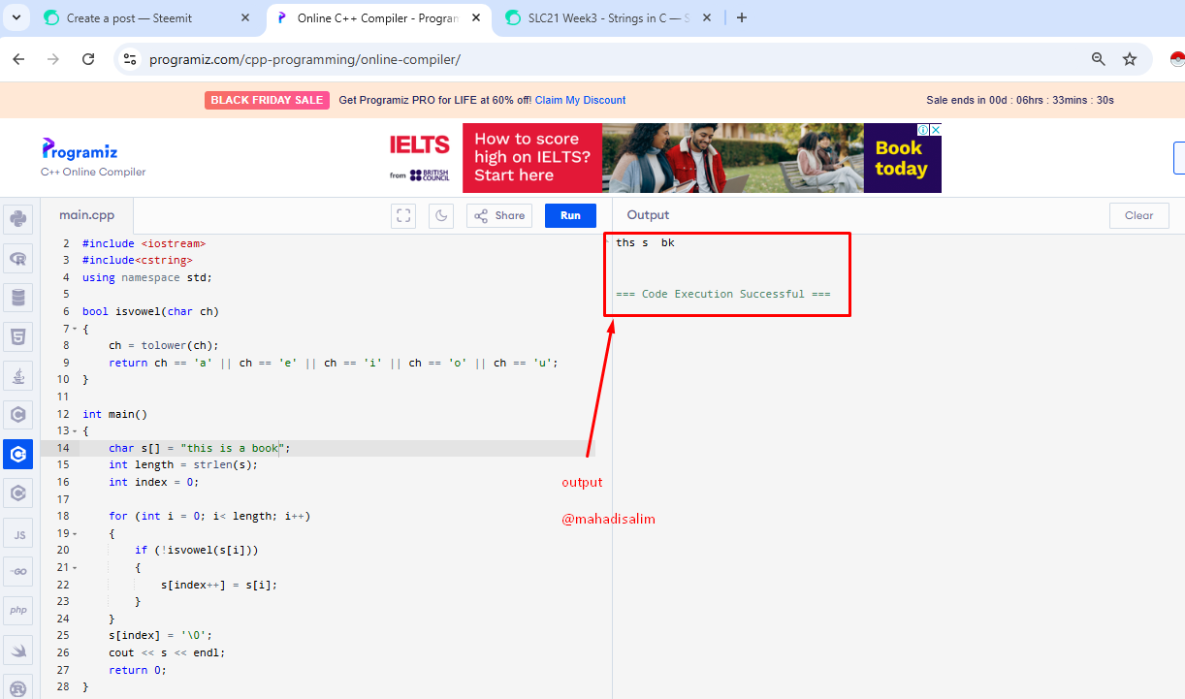Click the Book today ad button
The width and height of the screenshot is (1185, 699).
tap(902, 158)
